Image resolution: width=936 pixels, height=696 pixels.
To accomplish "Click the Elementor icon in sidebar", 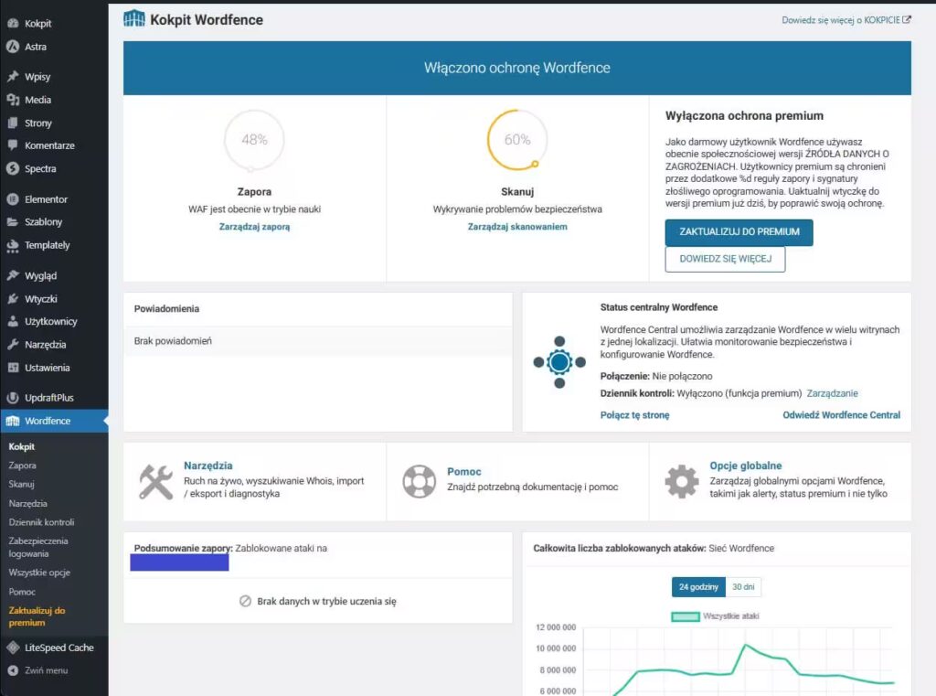I will [13, 199].
